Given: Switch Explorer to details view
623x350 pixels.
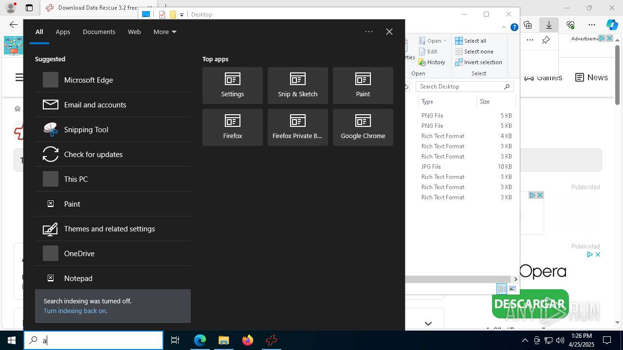Looking at the screenshot, I should 502,289.
